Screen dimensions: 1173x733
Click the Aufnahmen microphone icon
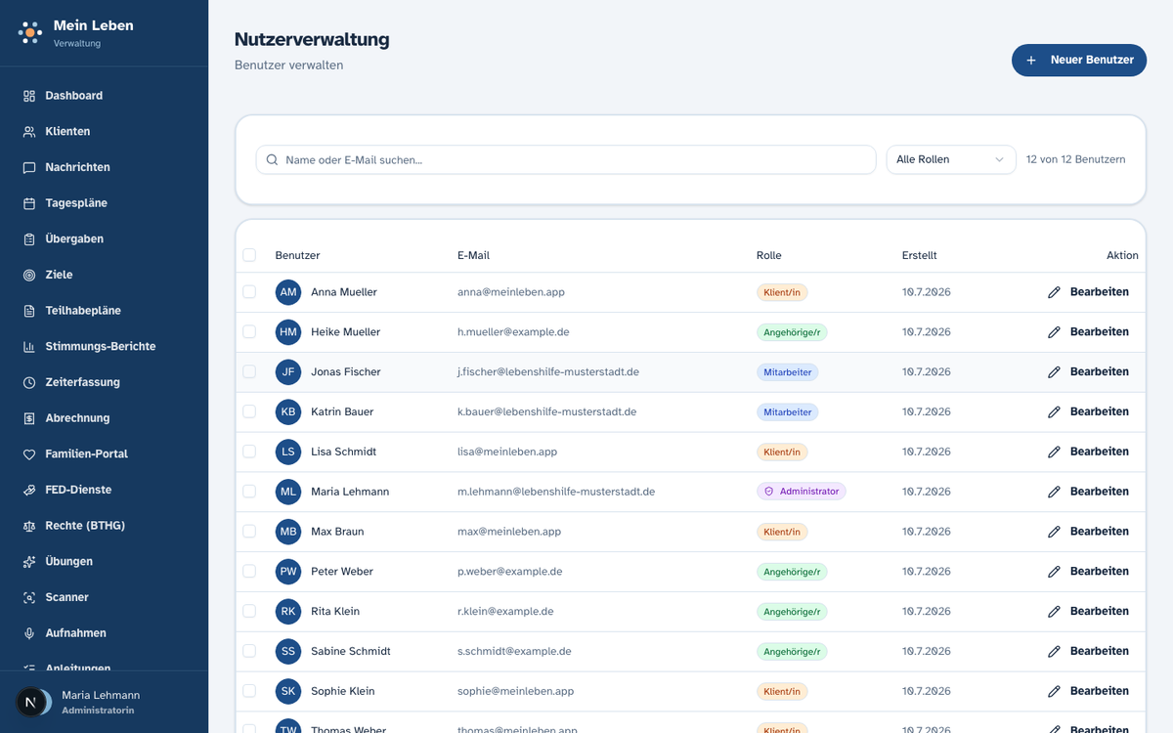tap(29, 633)
